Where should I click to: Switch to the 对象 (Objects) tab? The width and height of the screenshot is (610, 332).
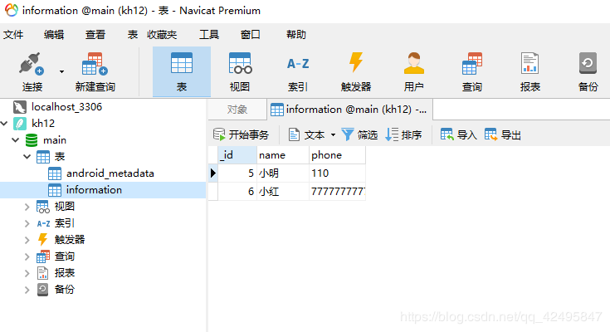pos(237,110)
